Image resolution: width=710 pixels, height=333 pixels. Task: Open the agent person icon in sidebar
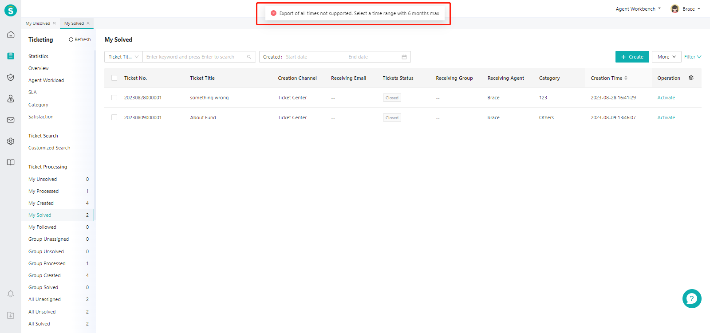[x=11, y=98]
